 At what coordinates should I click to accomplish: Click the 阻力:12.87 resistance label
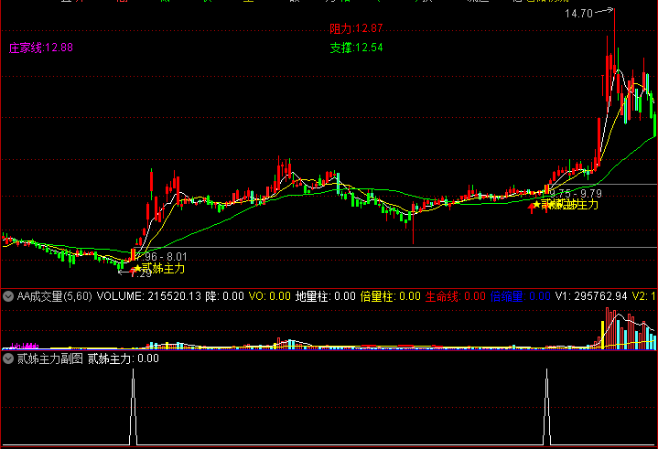click(x=356, y=28)
